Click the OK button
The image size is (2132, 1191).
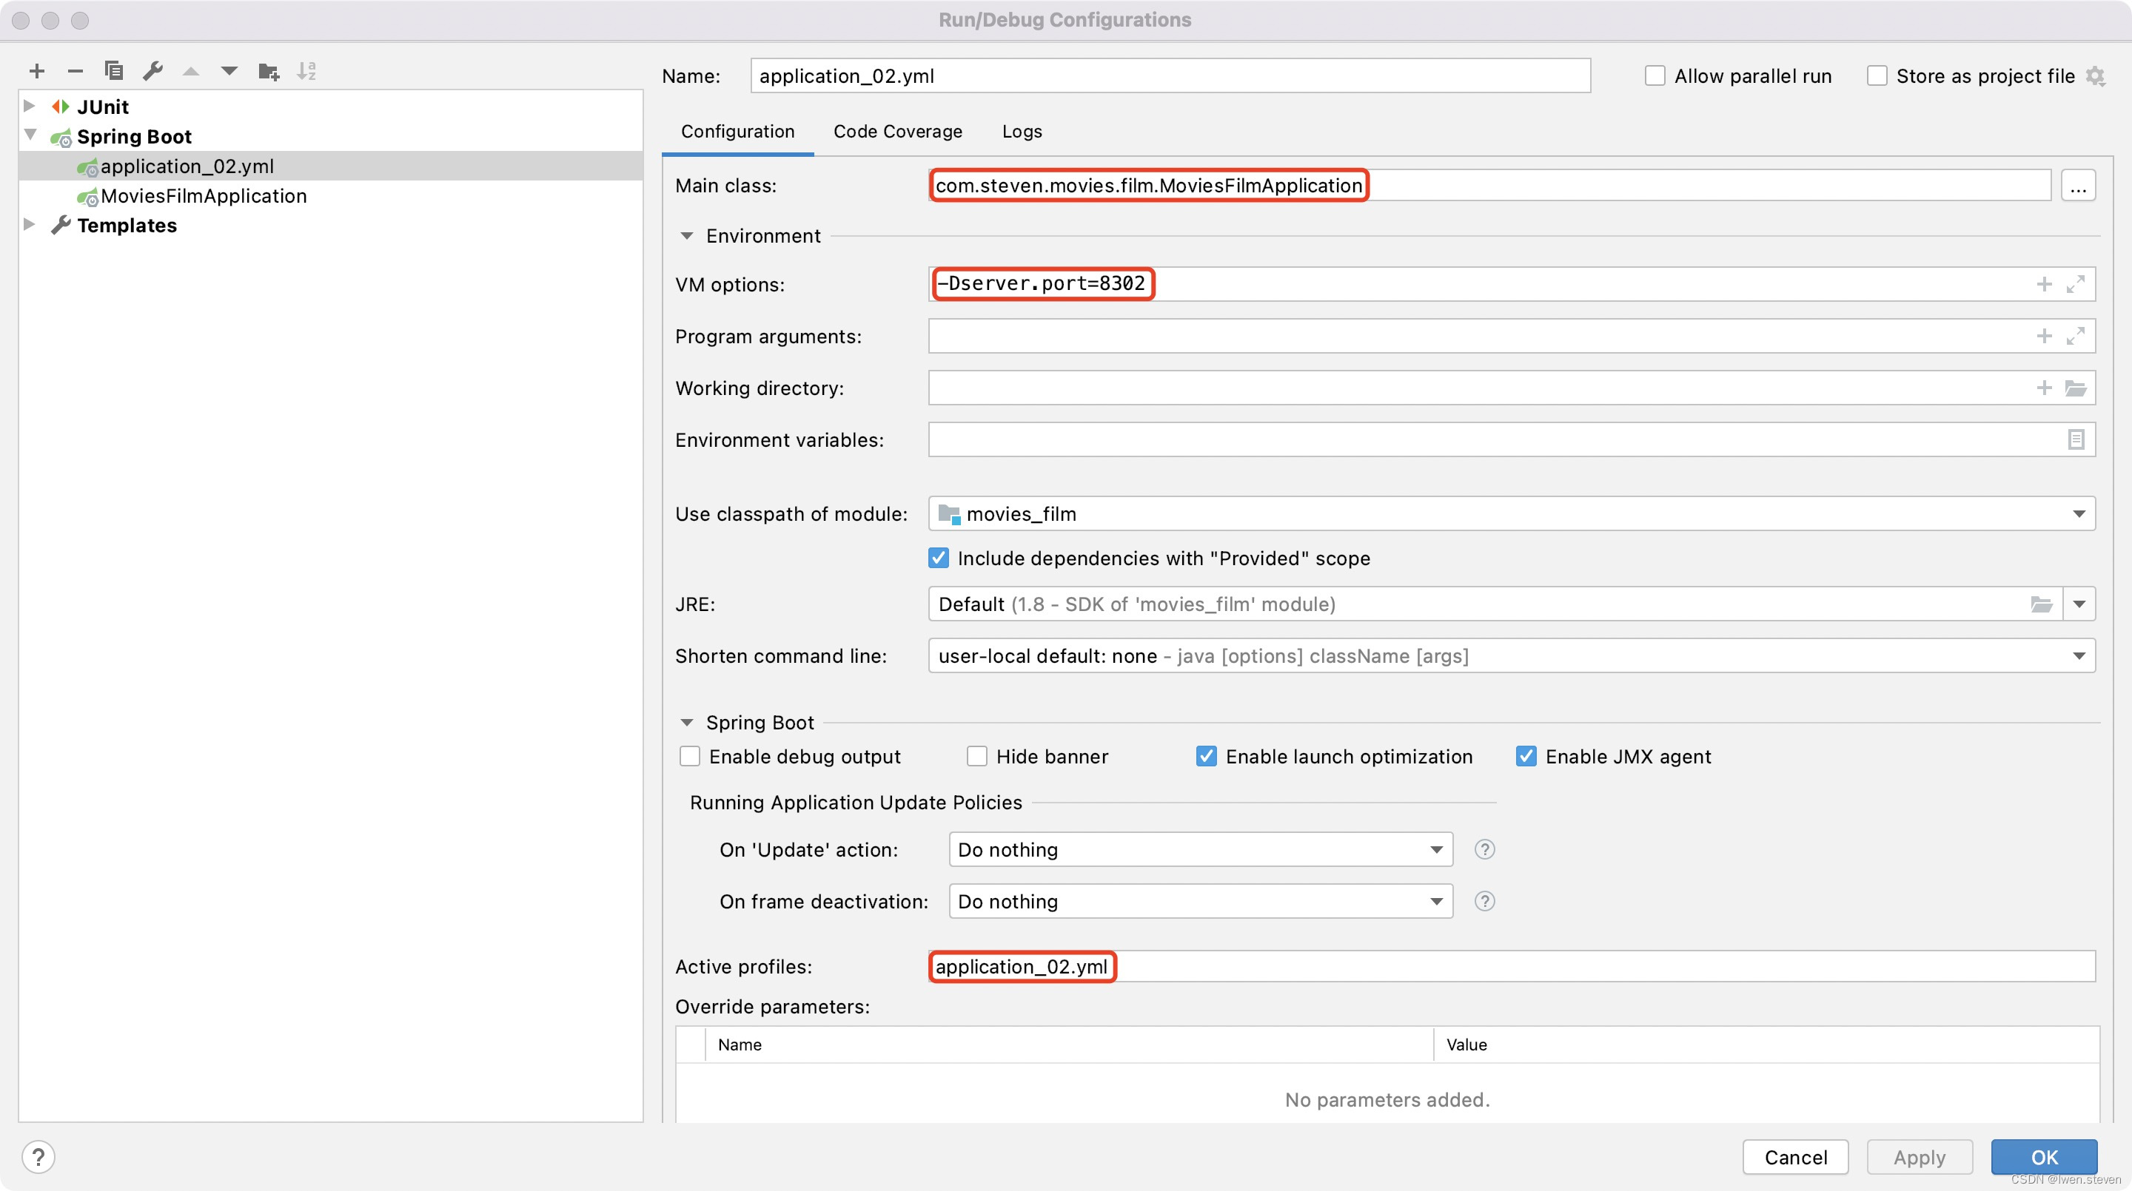[x=2042, y=1157]
